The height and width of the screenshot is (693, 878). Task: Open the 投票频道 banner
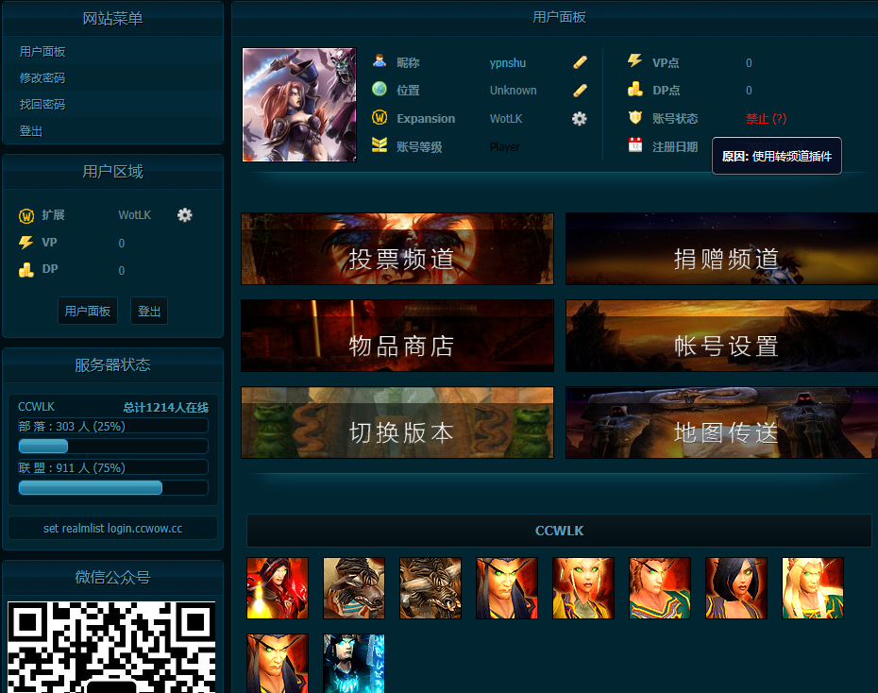coord(397,248)
